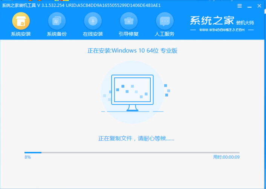Close the installer window with X
This screenshot has width=266, height=189.
click(x=259, y=6)
